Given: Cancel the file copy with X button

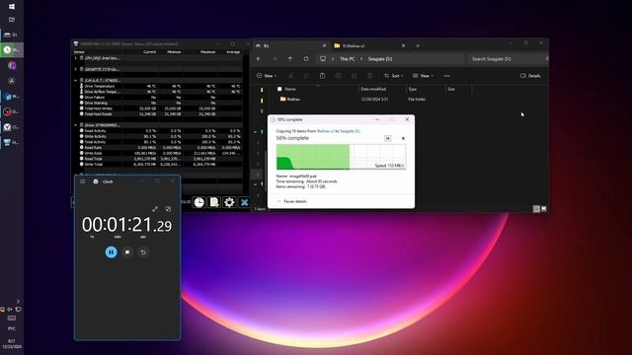Looking at the screenshot, I should tap(403, 138).
